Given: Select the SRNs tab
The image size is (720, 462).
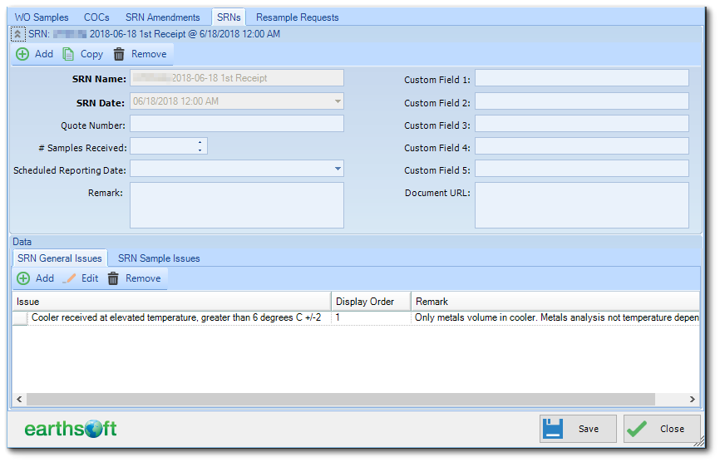Looking at the screenshot, I should point(229,17).
